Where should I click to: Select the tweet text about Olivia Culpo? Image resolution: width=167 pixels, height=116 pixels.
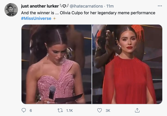(x=88, y=13)
